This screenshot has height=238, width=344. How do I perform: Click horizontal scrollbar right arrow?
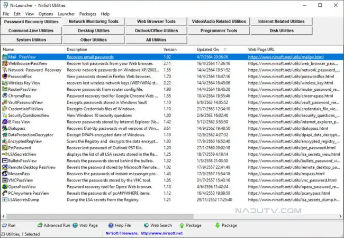point(340,216)
